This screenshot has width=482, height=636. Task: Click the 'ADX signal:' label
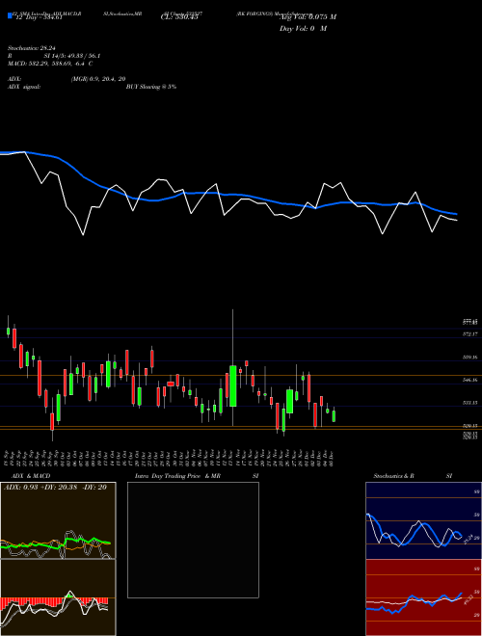(x=24, y=87)
